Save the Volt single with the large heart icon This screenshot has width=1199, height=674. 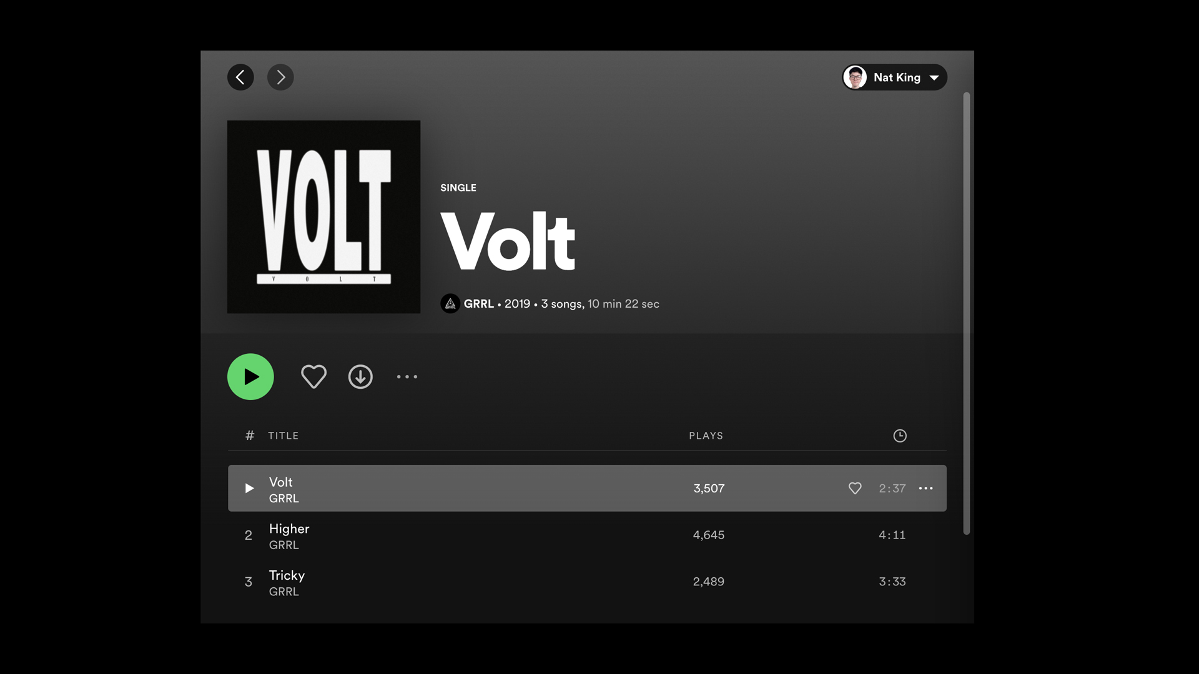pyautogui.click(x=313, y=377)
